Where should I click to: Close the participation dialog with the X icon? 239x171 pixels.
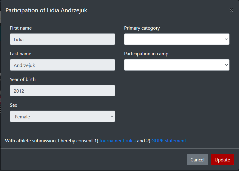click(231, 10)
